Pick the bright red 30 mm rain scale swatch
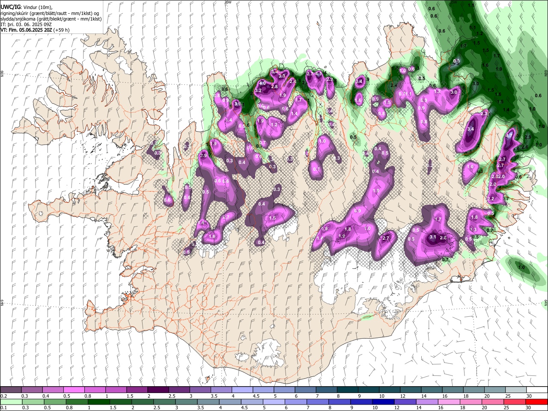Screen dimensions: 548x411 click(x=537, y=402)
